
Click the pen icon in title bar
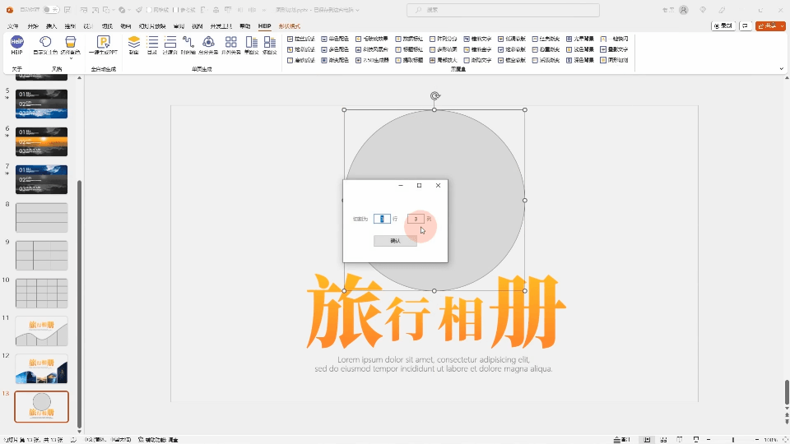[722, 10]
